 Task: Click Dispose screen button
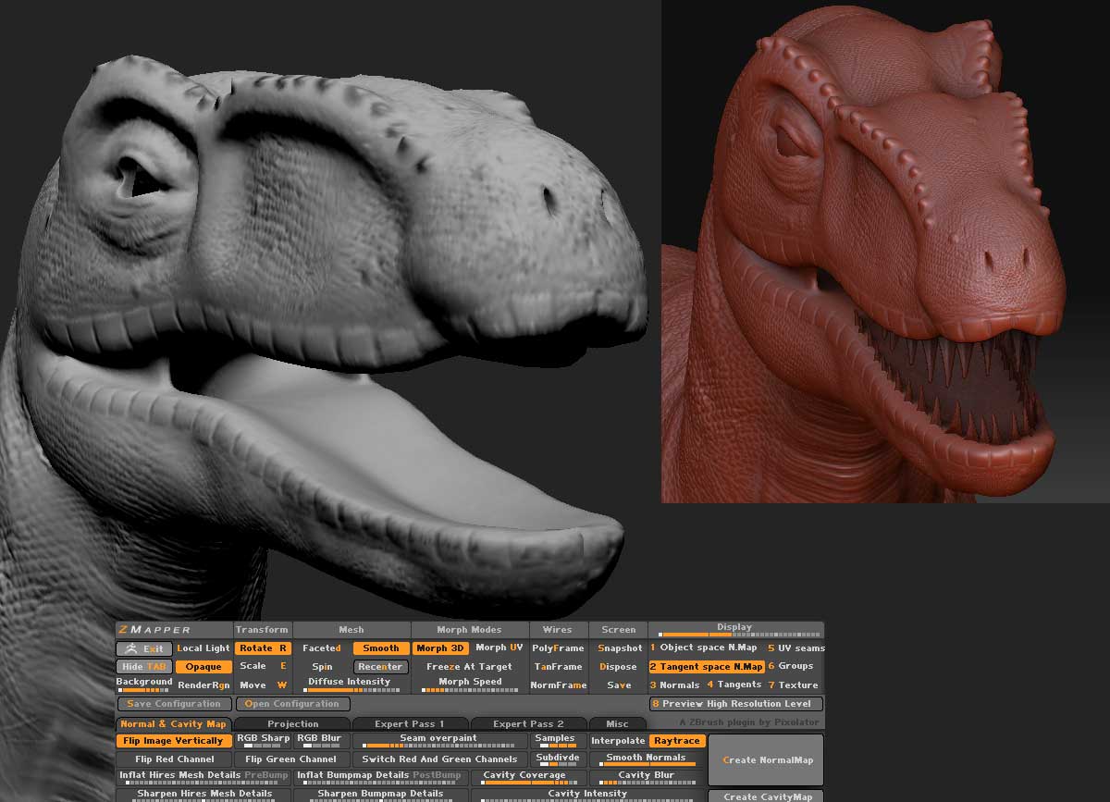tap(619, 666)
